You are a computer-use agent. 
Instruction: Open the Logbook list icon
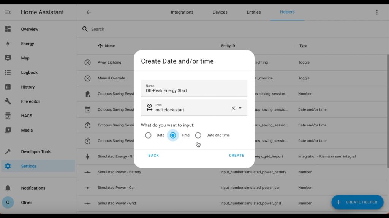[x=8, y=72]
